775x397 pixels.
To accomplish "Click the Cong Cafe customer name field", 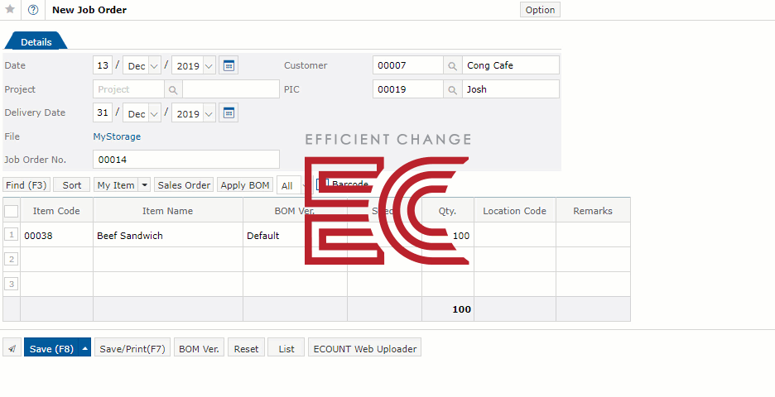I will 511,65.
